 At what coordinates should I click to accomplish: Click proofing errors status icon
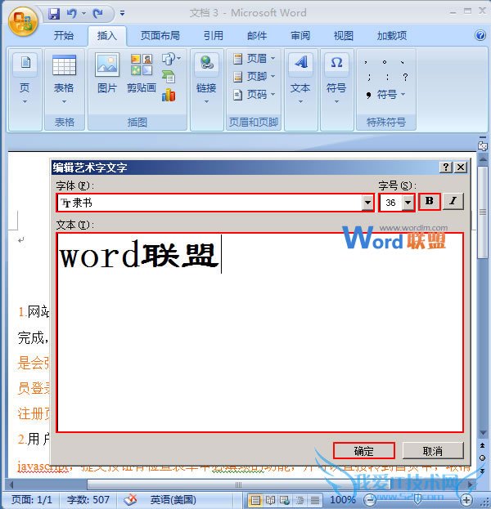(130, 499)
